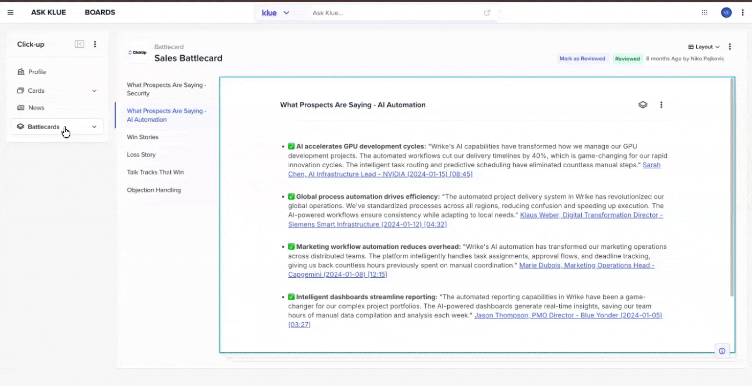Click the Reviewed status badge
This screenshot has height=386, width=752.
(628, 59)
